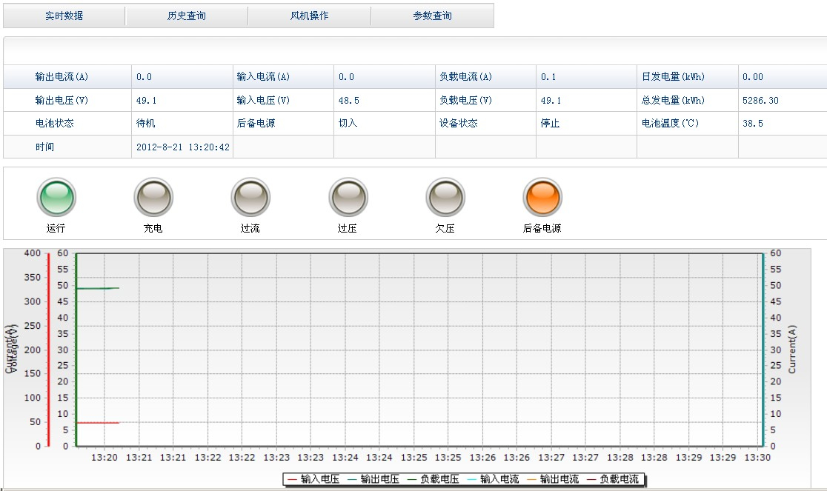Switch to the 历史查询 tab
Image resolution: width=827 pixels, height=491 pixels.
click(x=187, y=16)
